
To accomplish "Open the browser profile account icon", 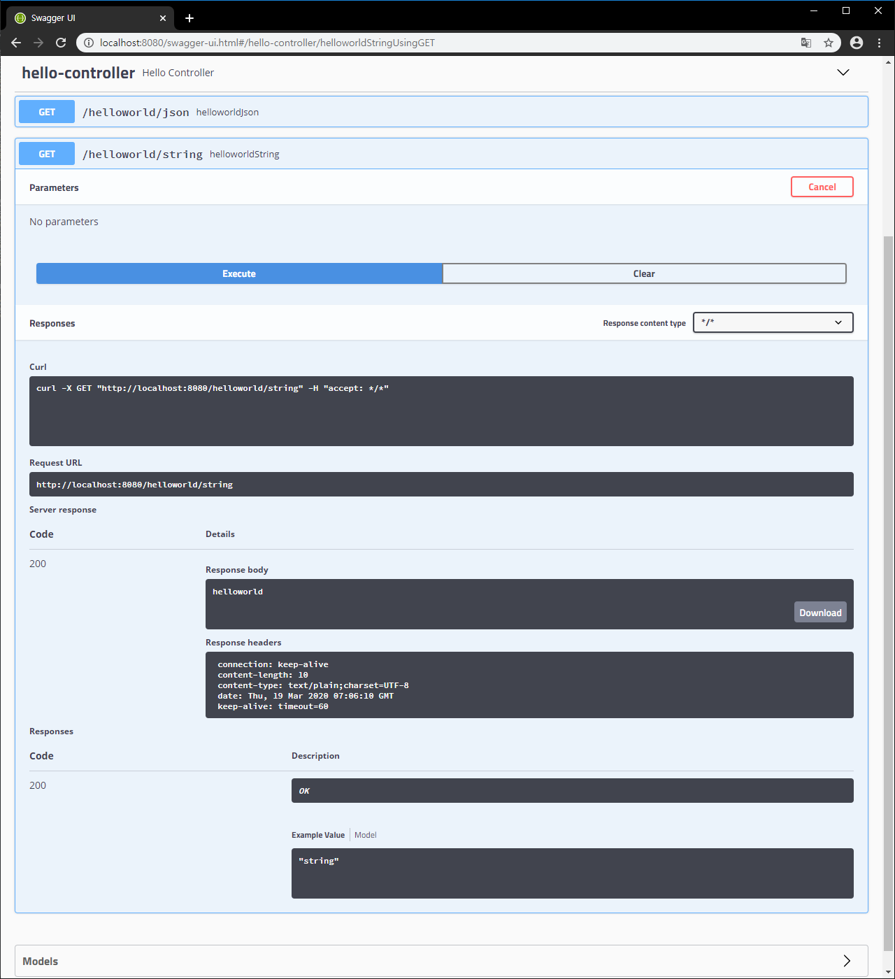I will tap(857, 43).
